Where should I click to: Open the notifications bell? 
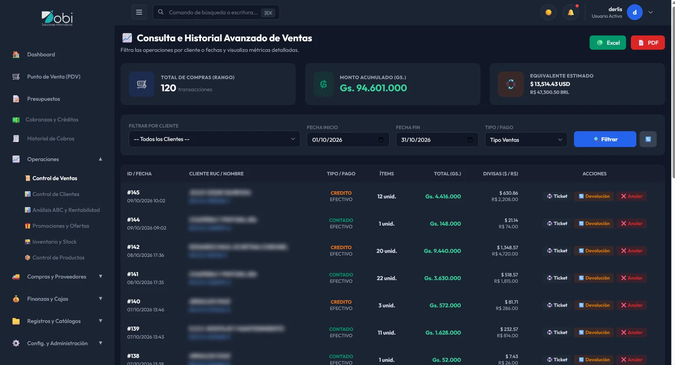570,12
